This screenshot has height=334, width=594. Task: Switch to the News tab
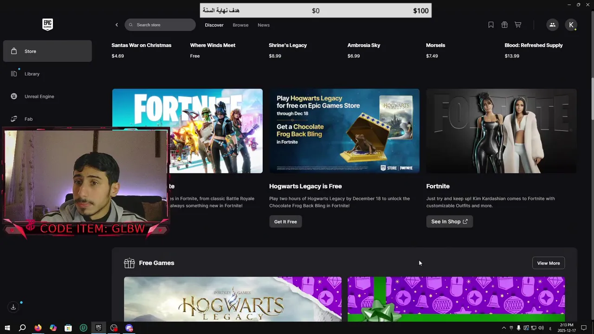tap(264, 25)
